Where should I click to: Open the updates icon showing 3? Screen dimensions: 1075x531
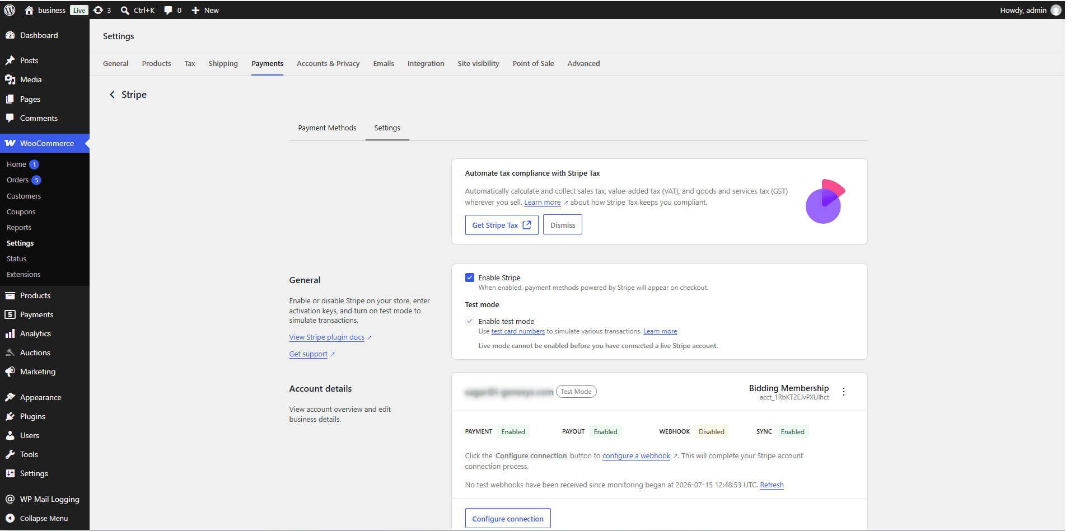click(x=99, y=10)
